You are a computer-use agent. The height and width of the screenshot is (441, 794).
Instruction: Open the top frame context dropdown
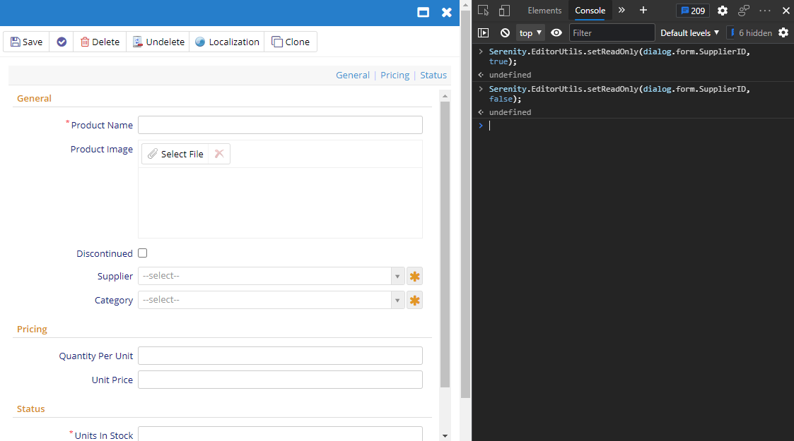(530, 32)
